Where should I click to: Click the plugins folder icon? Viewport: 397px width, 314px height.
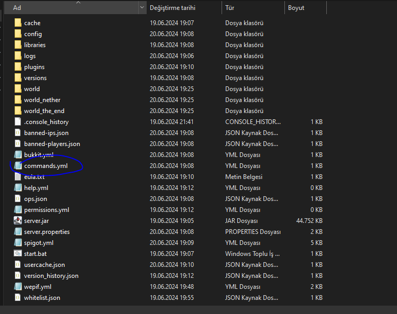(18, 67)
